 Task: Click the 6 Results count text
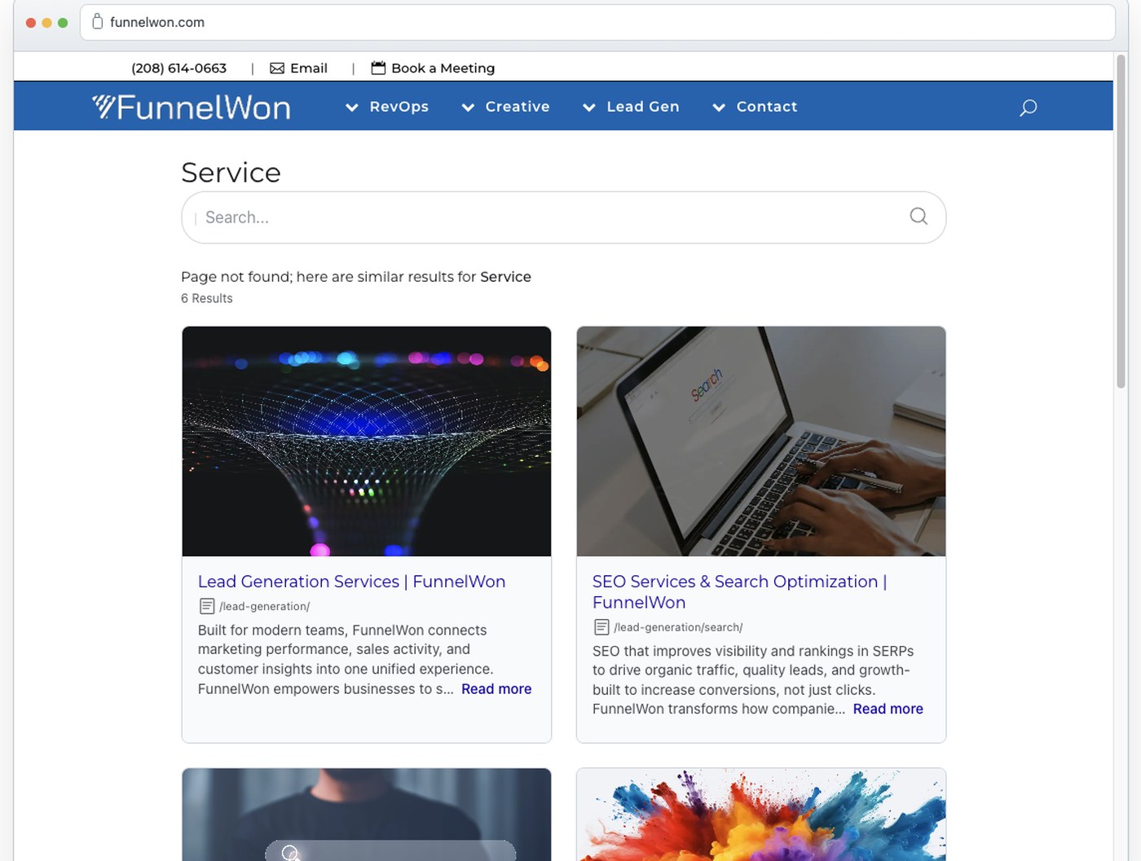click(207, 299)
